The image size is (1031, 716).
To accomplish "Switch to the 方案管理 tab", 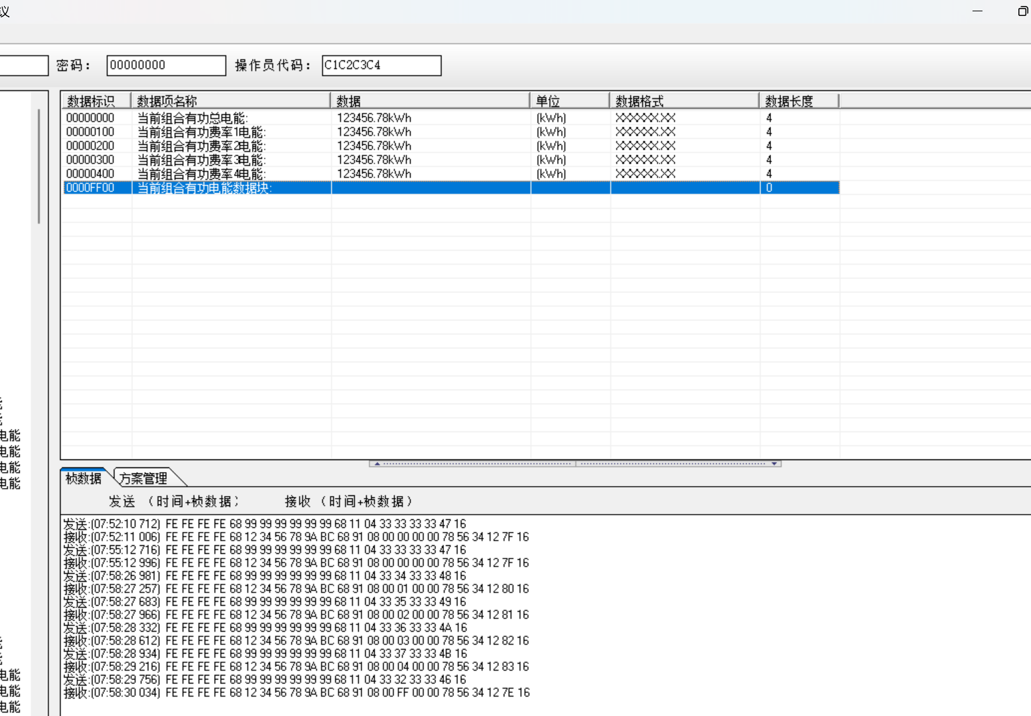I will tap(144, 478).
